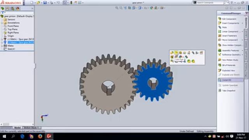Open dropdown arrow next to Save icon
The width and height of the screenshot is (249, 140).
(48, 3)
